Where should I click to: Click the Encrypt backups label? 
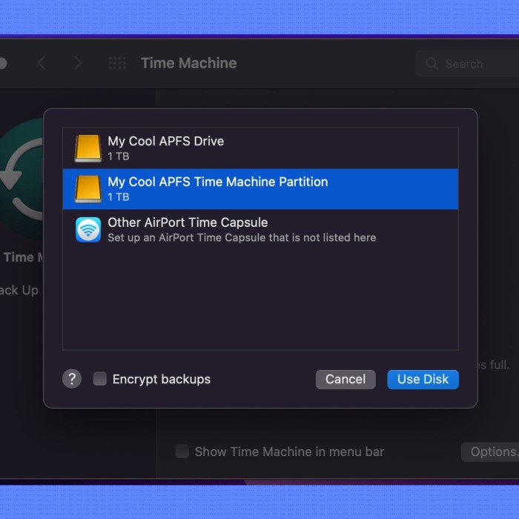(162, 380)
